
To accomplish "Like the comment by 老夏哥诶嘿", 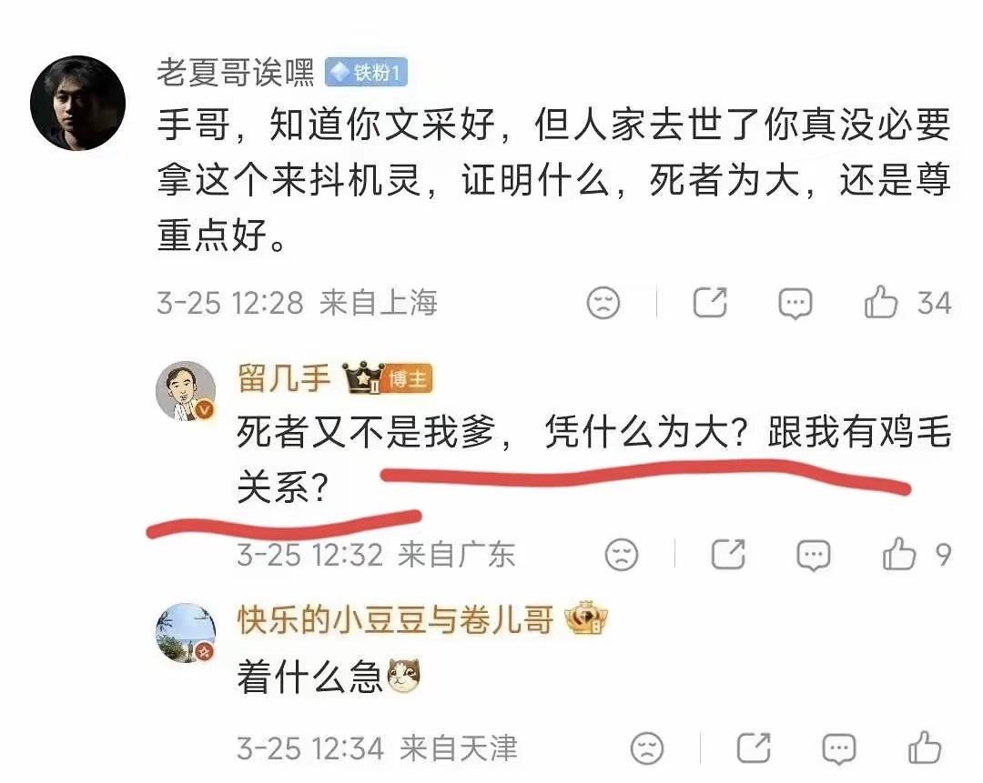I will click(881, 303).
